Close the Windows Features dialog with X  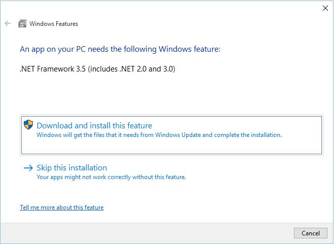(x=325, y=8)
